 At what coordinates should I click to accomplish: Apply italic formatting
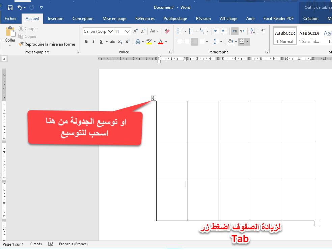click(93, 41)
